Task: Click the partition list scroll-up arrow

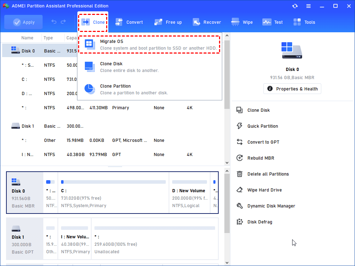Action: click(x=227, y=35)
